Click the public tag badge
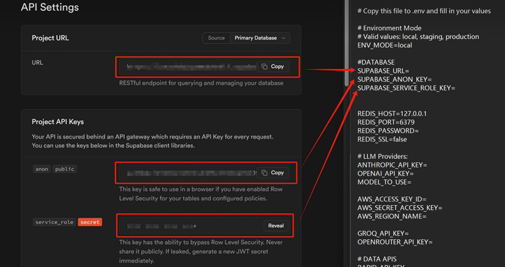505x267 pixels. [65, 169]
